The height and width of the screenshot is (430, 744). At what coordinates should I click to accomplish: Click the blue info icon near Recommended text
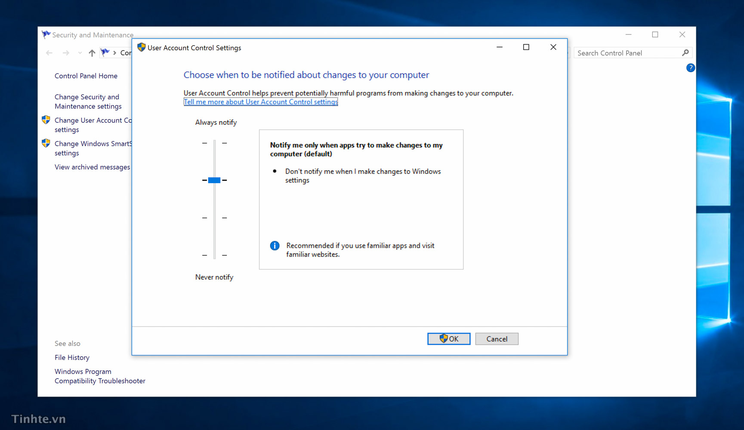pos(275,246)
